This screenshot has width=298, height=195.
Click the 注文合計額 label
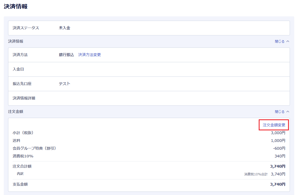(x=22, y=166)
